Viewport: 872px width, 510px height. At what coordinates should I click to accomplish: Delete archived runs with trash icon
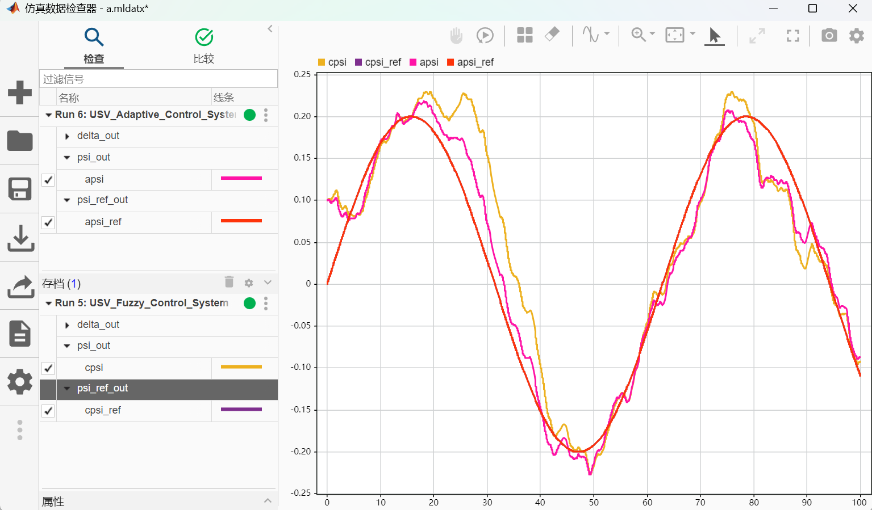point(229,282)
